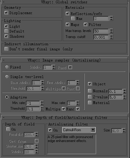Toggle the Displacement checkbox

(6, 13)
